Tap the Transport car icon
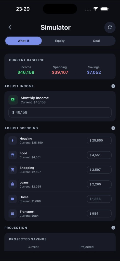This screenshot has height=261, width=120. coord(13,214)
